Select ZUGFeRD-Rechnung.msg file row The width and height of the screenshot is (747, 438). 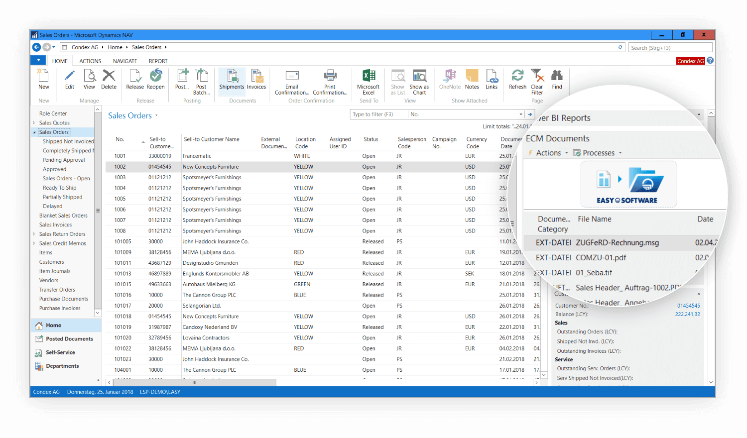(x=621, y=242)
